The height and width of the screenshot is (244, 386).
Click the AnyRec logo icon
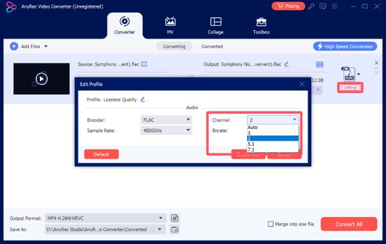coord(11,6)
